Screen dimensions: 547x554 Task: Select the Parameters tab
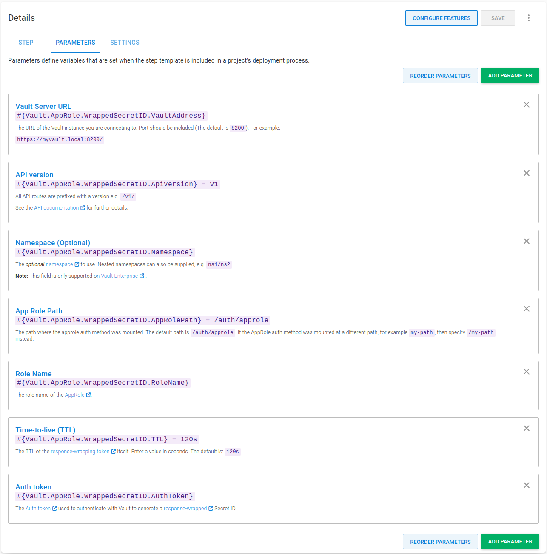click(x=75, y=43)
